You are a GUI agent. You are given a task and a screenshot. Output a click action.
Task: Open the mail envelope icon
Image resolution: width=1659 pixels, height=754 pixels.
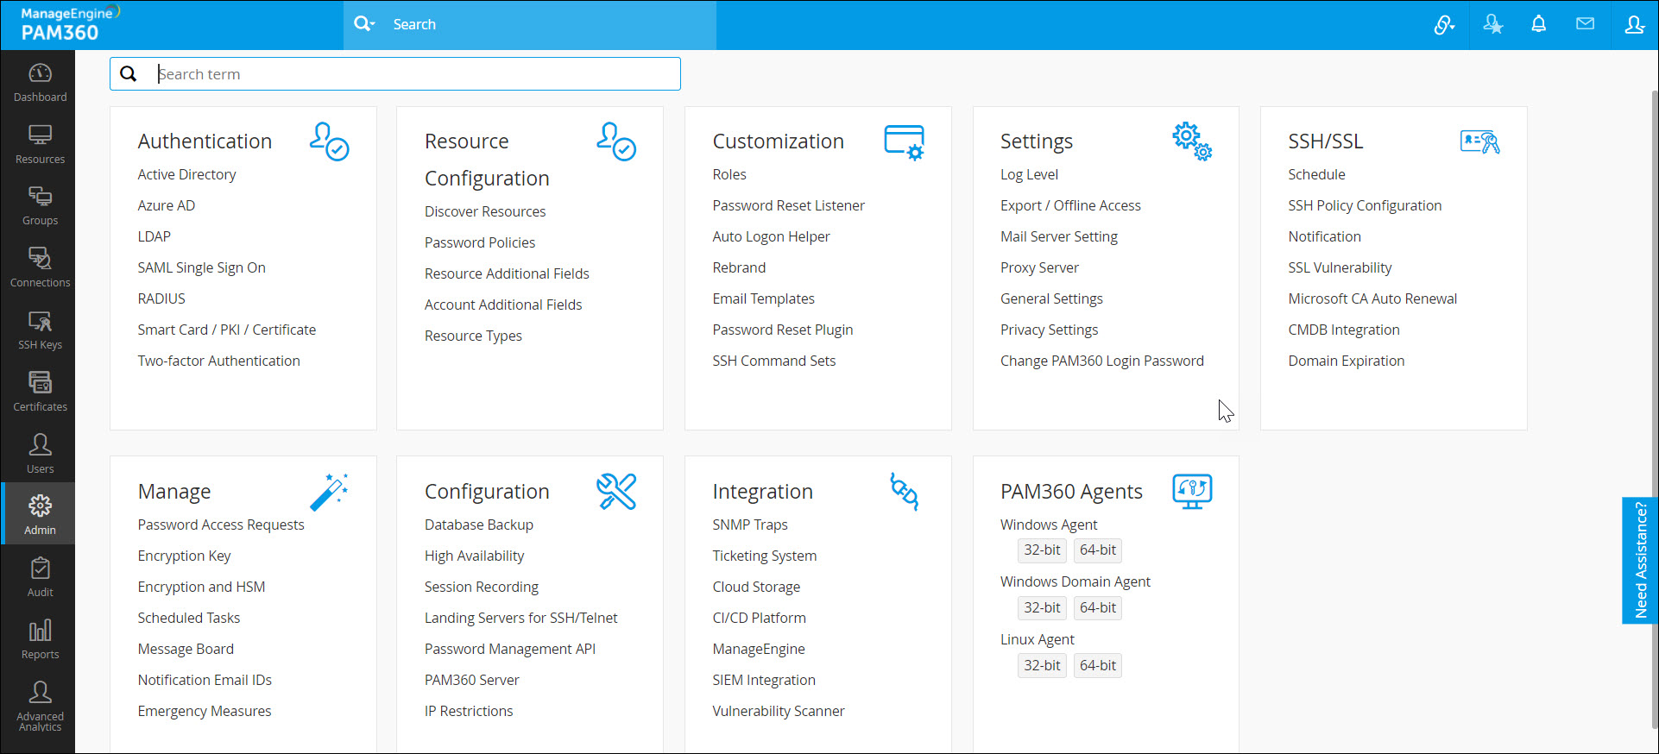pyautogui.click(x=1585, y=24)
